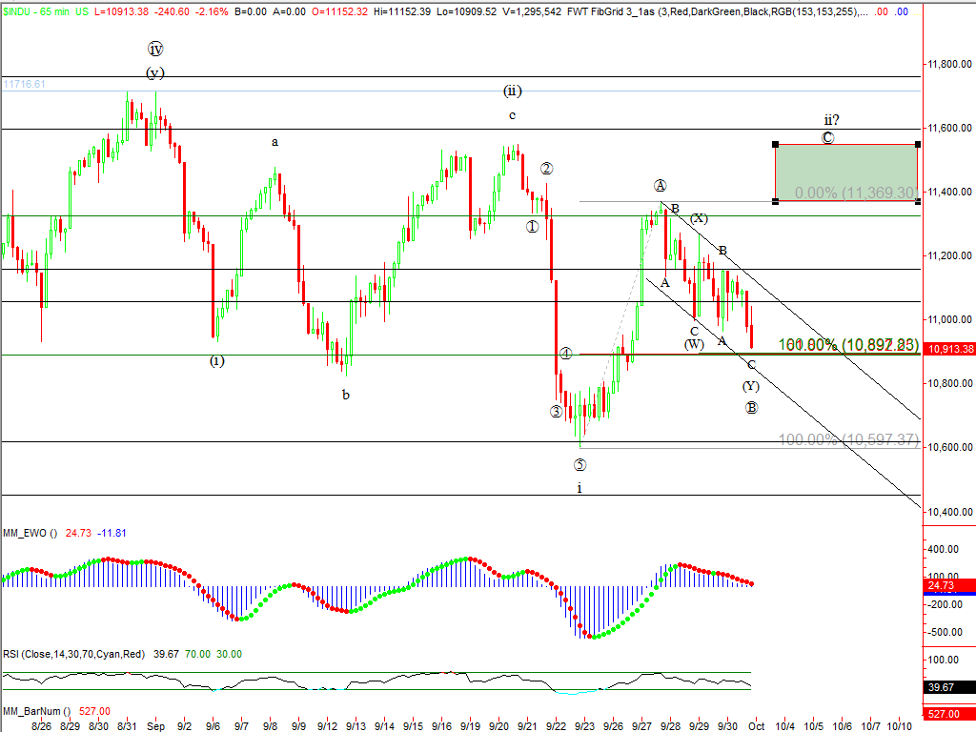Select the circled iv wave label at top
Screen dimensions: 976x732
click(155, 49)
